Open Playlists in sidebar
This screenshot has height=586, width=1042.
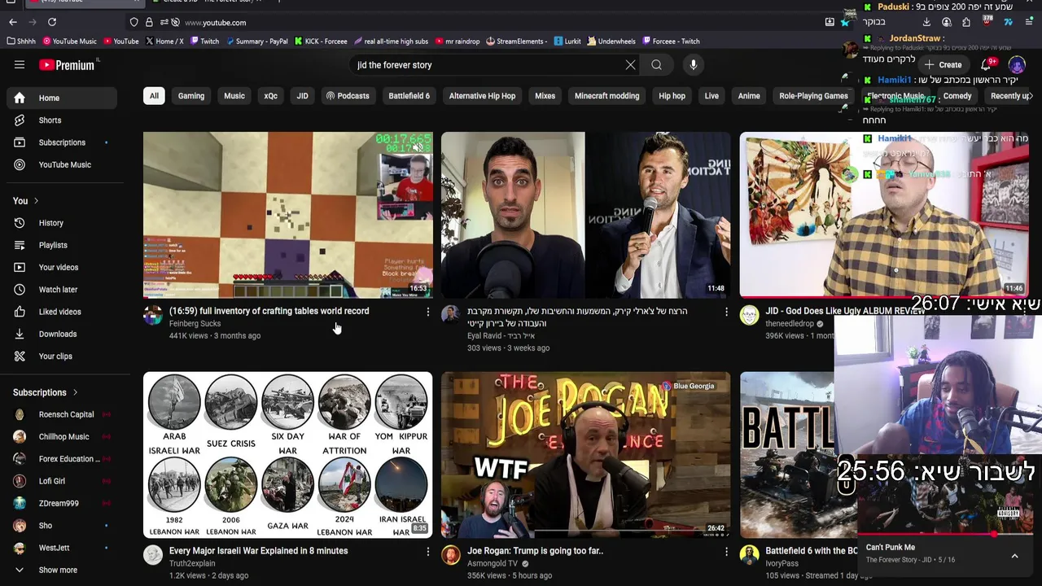tap(62, 245)
